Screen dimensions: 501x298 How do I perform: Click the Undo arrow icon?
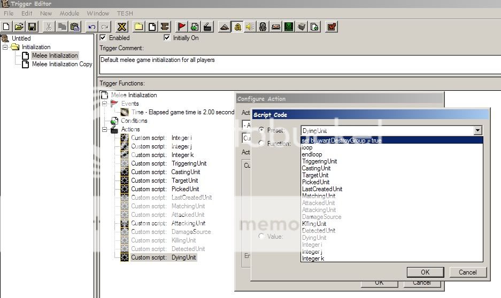pyautogui.click(x=92, y=27)
